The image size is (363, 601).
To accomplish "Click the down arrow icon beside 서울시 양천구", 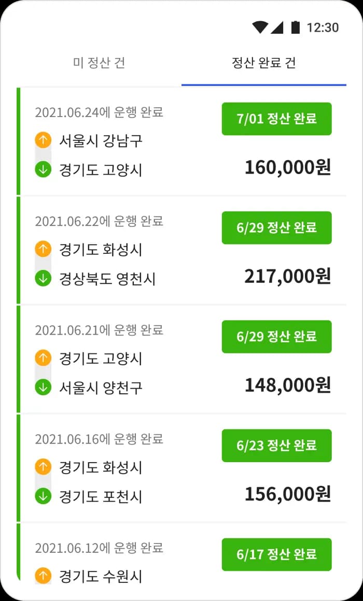I will pyautogui.click(x=43, y=386).
